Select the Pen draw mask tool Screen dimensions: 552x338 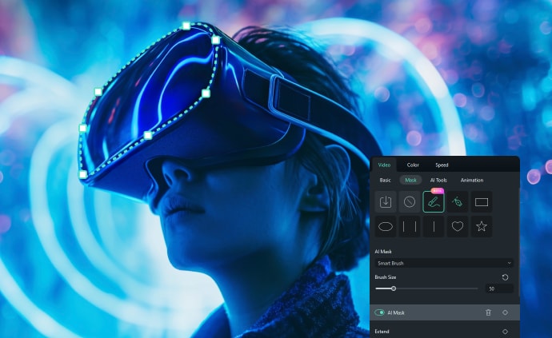click(x=458, y=202)
